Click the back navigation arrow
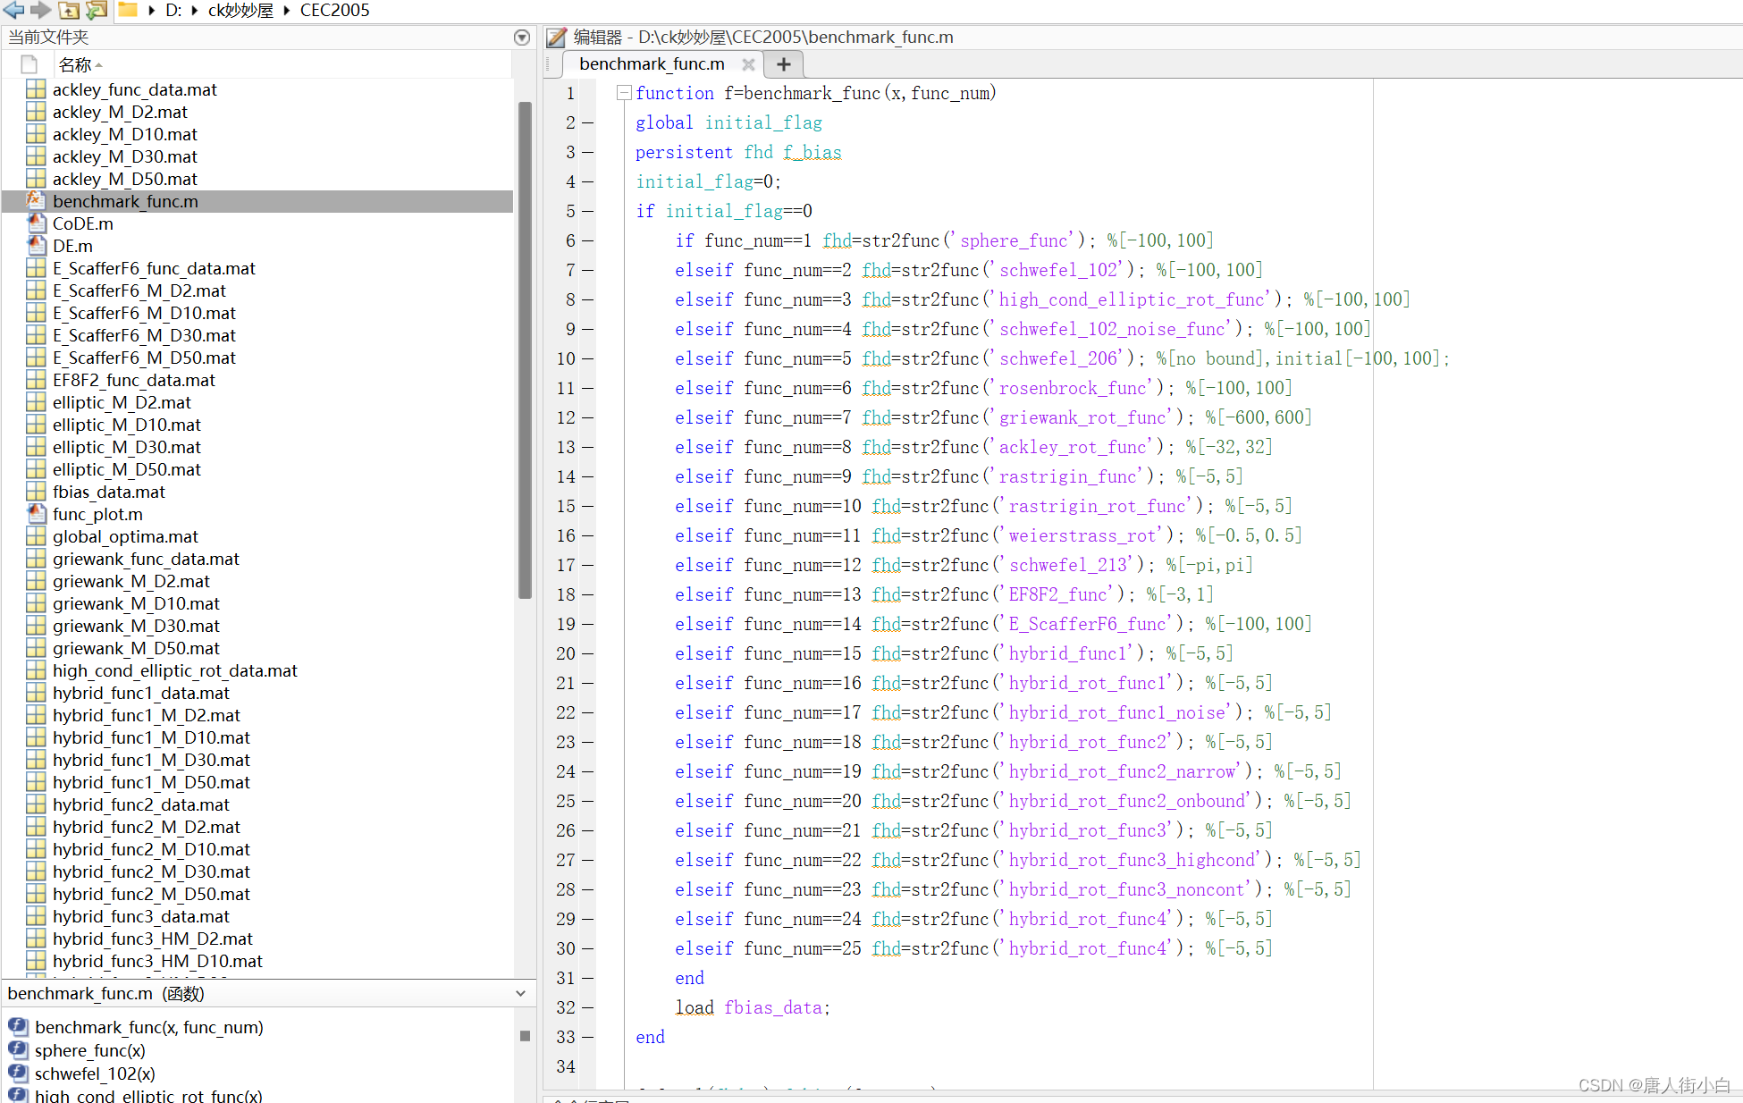 [13, 10]
